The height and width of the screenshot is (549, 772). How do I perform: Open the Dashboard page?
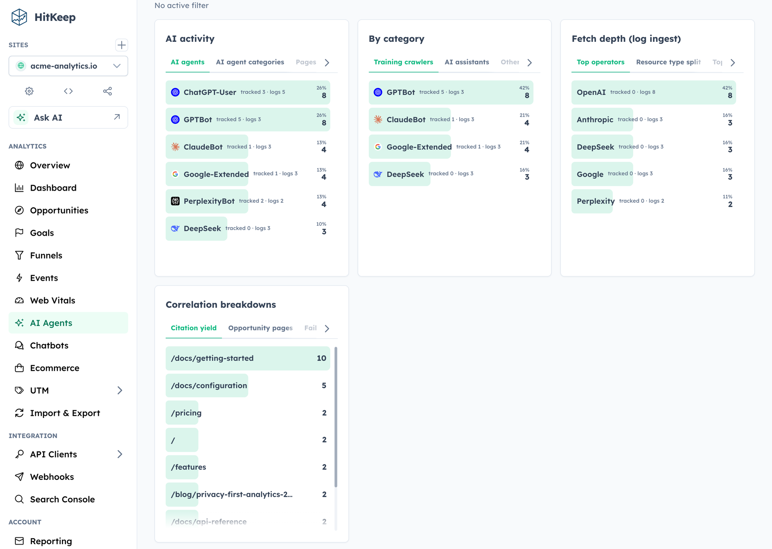(68, 188)
